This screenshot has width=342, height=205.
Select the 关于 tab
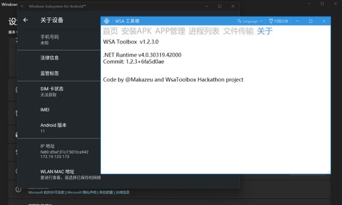[x=265, y=31]
